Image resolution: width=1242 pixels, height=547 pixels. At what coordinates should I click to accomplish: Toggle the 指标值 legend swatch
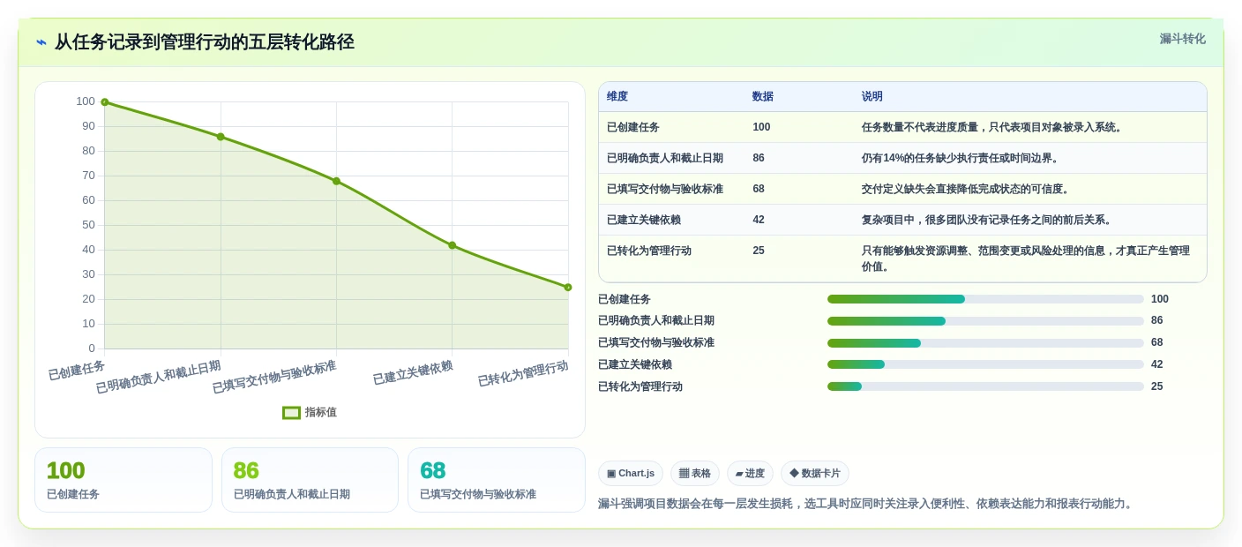click(x=291, y=412)
